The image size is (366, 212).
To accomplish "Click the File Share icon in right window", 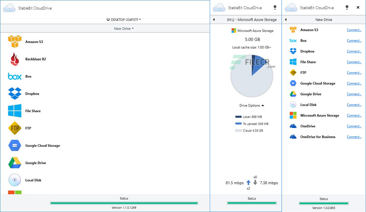I will (293, 62).
